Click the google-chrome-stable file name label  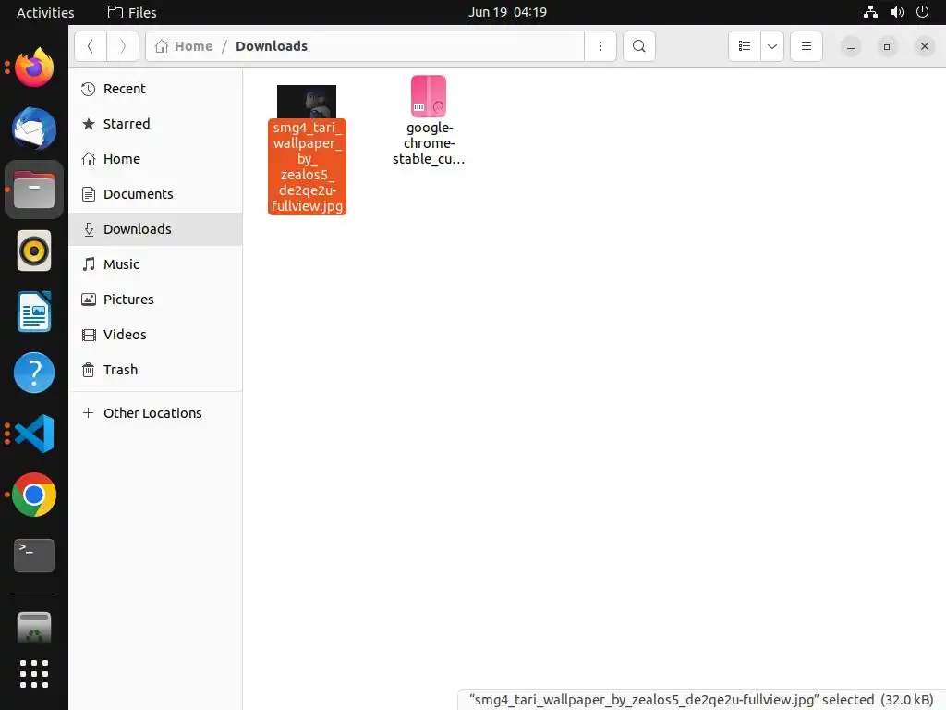coord(429,143)
